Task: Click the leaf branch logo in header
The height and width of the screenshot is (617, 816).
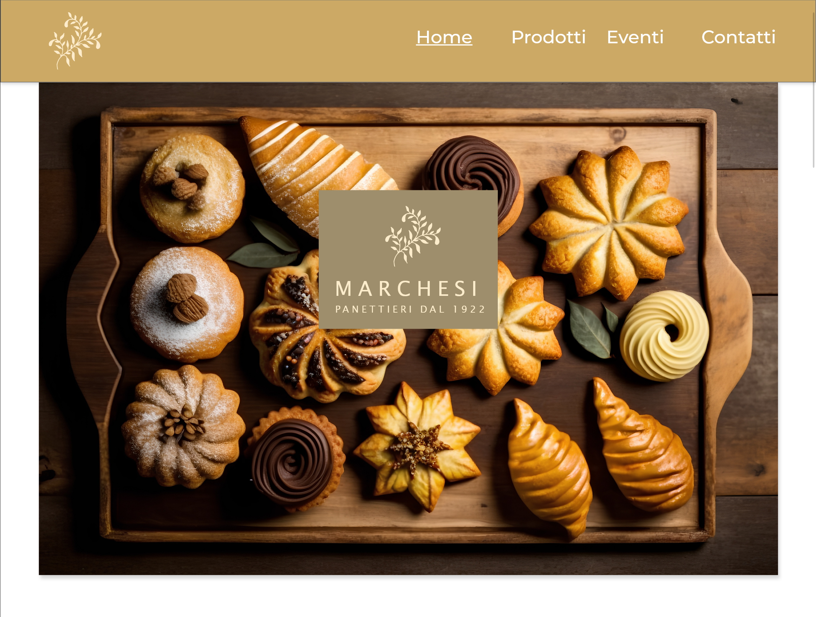Action: coord(75,40)
